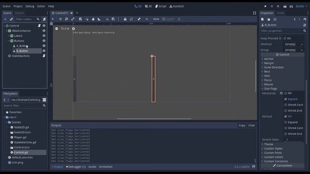310x174 pixels.
Task: Instance a child scene with link icon
Action: point(11,19)
